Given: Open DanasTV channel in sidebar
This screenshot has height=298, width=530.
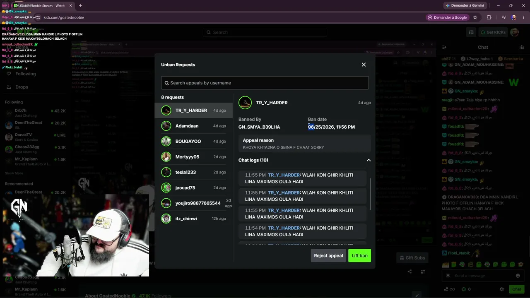Looking at the screenshot, I should point(36,137).
